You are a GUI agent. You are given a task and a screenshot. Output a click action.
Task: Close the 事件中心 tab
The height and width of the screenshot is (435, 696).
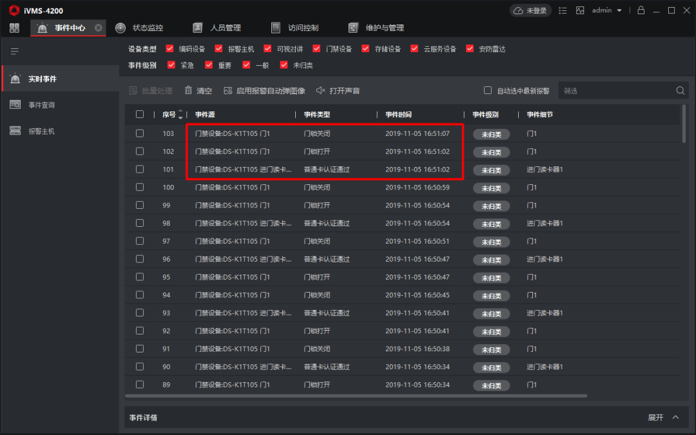tap(98, 28)
